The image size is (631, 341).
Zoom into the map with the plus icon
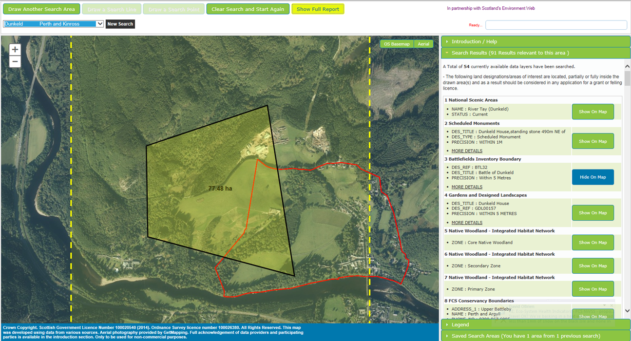point(15,49)
